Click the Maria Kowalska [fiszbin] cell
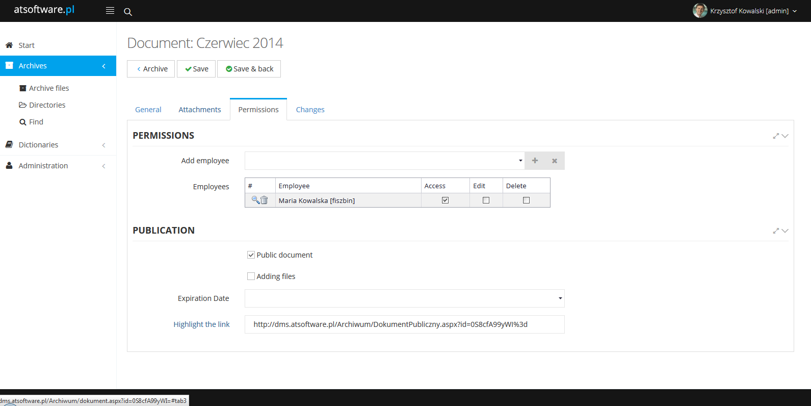 pos(348,200)
